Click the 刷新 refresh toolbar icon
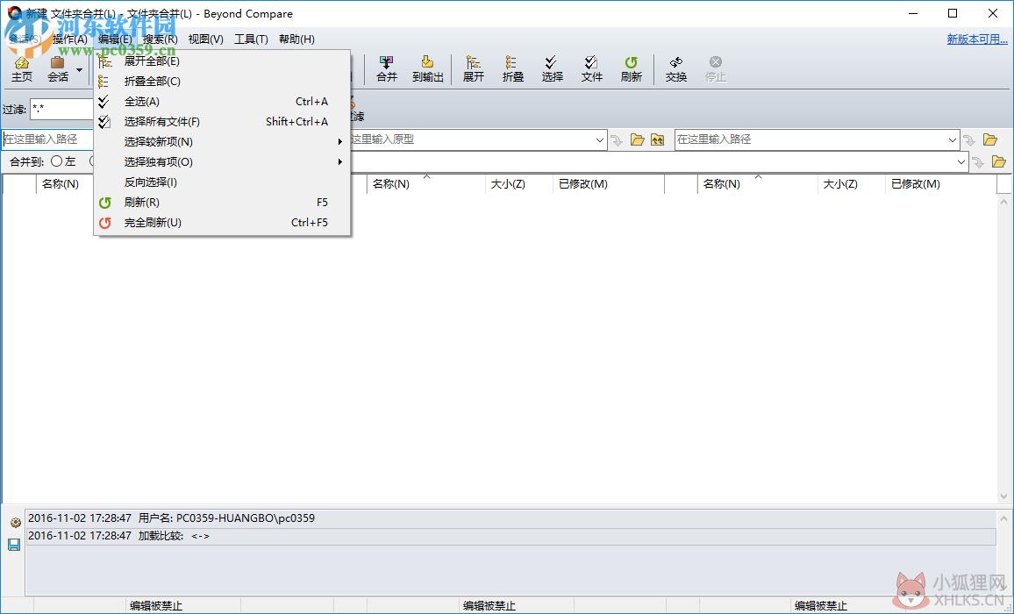Image resolution: width=1014 pixels, height=614 pixels. coord(632,69)
